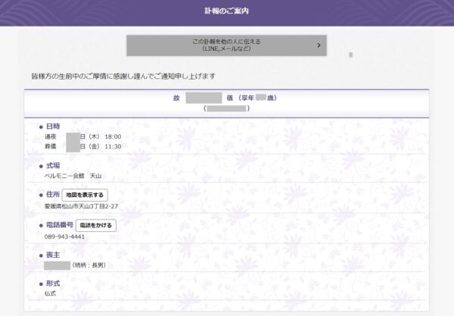The height and width of the screenshot is (316, 454).
Task: Click the 享年 age label in title row
Action: (247, 99)
